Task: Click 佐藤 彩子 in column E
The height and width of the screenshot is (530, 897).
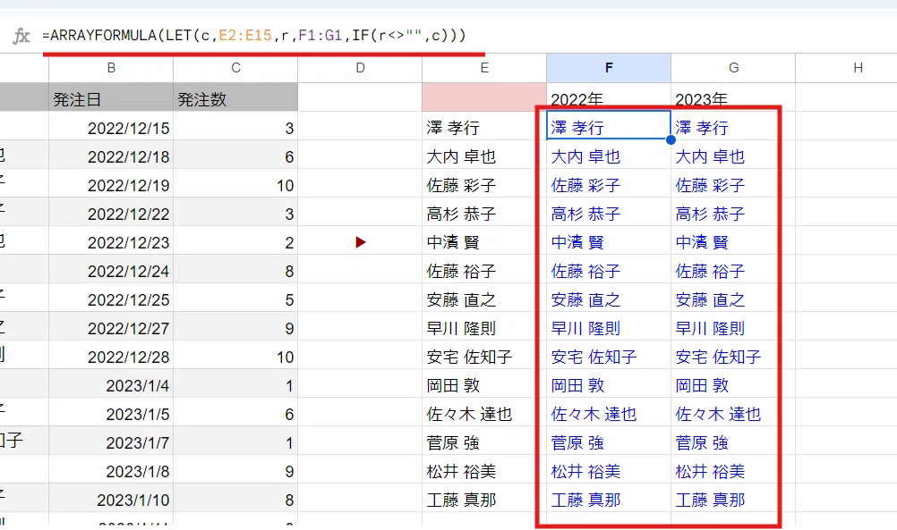Action: click(484, 182)
